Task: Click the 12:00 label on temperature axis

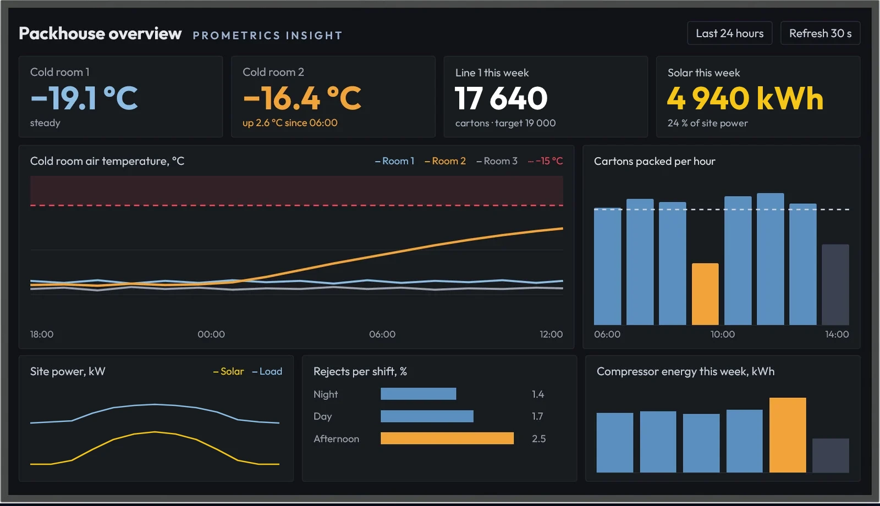Action: pyautogui.click(x=551, y=334)
